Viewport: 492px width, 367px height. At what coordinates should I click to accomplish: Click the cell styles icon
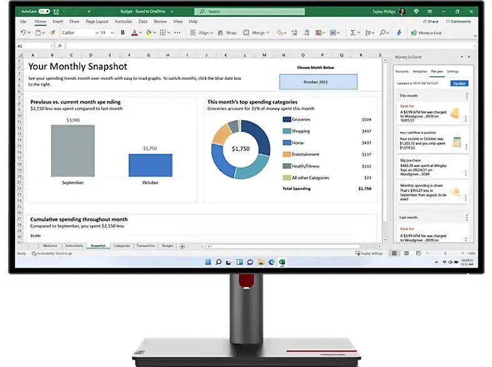click(x=333, y=33)
